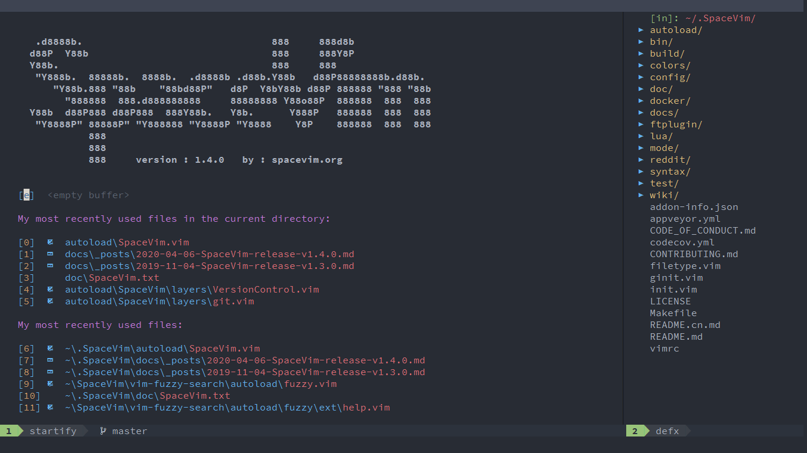The image size is (807, 453).
Task: Click the vim icon beside entry [11] help.vim
Action: pos(50,407)
